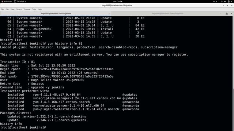Click history row 62 dated 2022-03-06 14:35

tap(76, 36)
